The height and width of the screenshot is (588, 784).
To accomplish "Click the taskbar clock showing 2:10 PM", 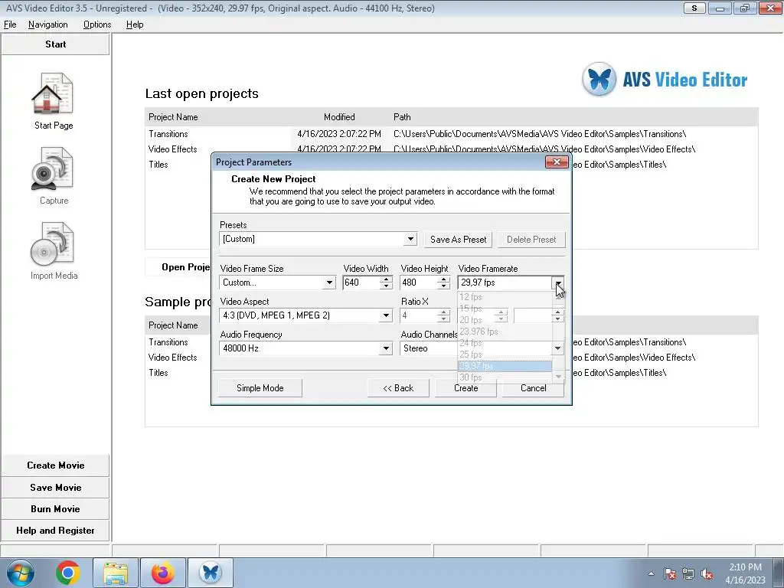I will point(745,573).
